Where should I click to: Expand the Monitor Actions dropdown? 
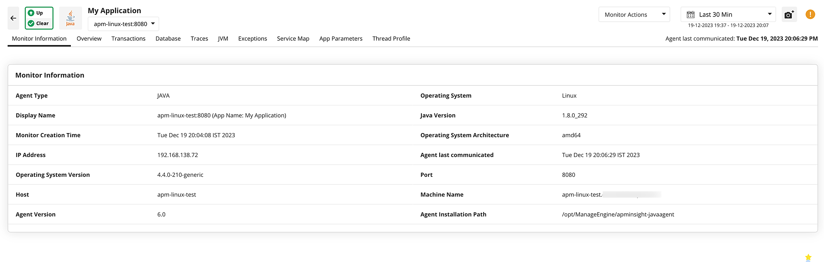[634, 14]
